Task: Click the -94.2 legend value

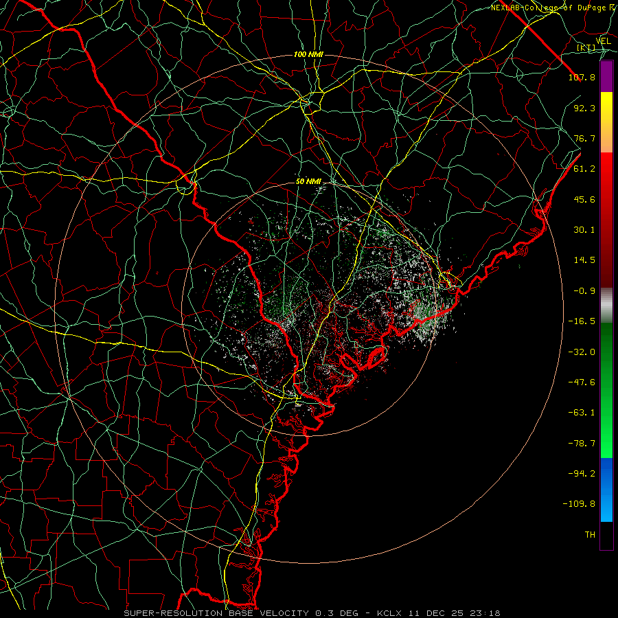Action: [582, 474]
